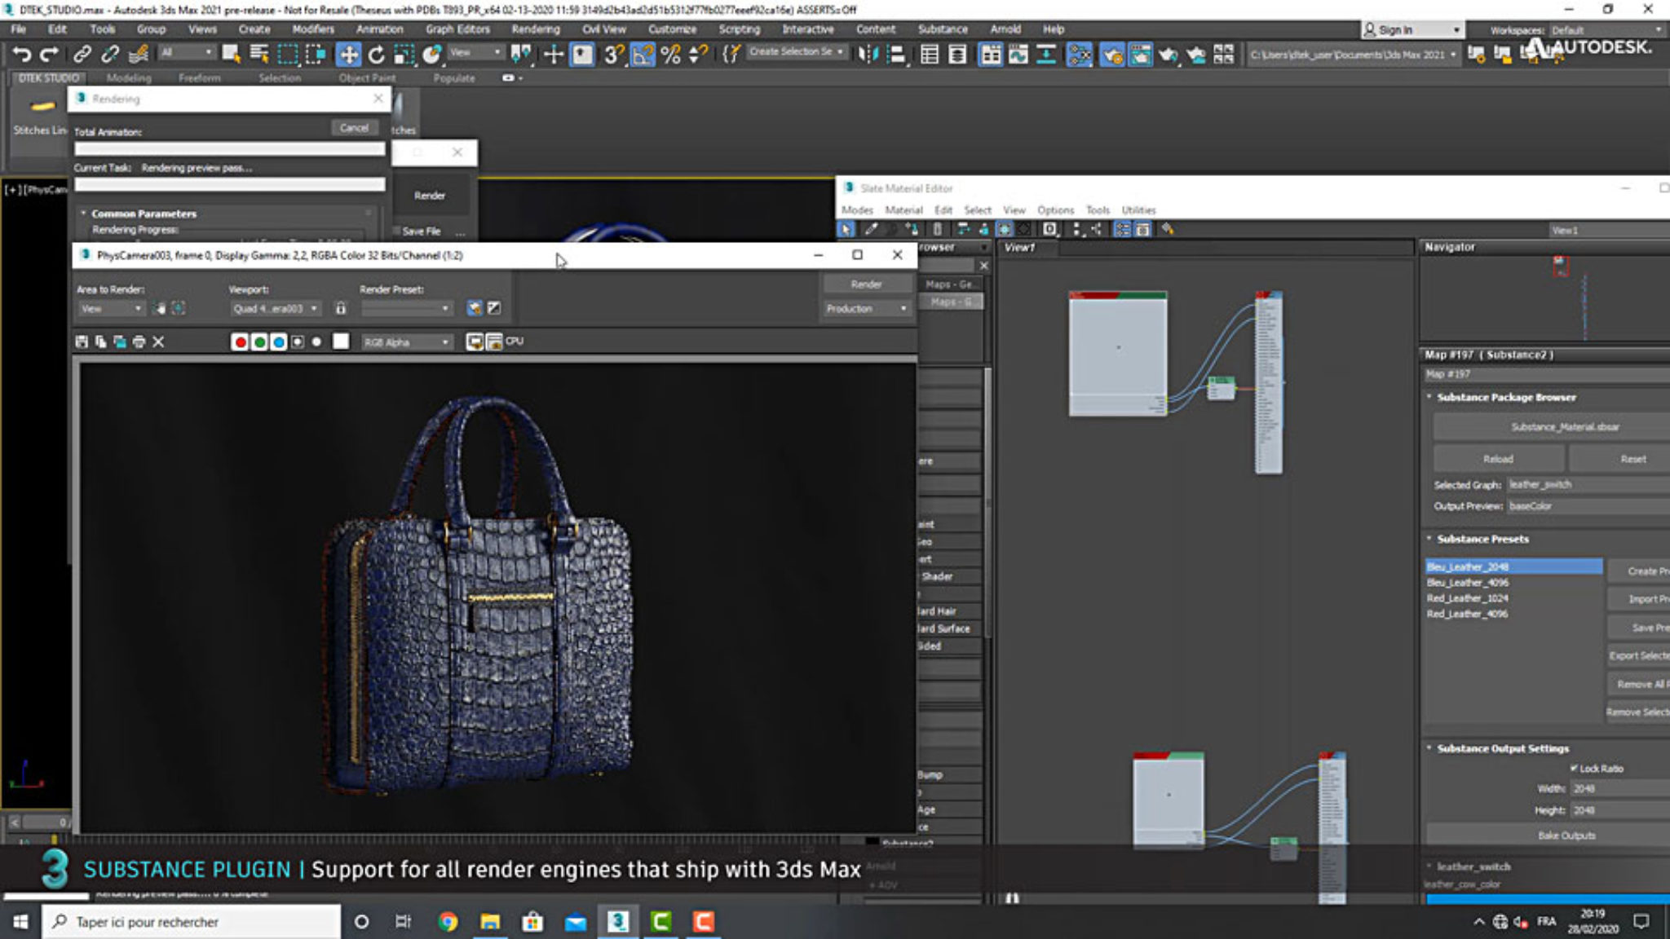Toggle the Angle Snap button
1670x939 pixels.
[643, 55]
